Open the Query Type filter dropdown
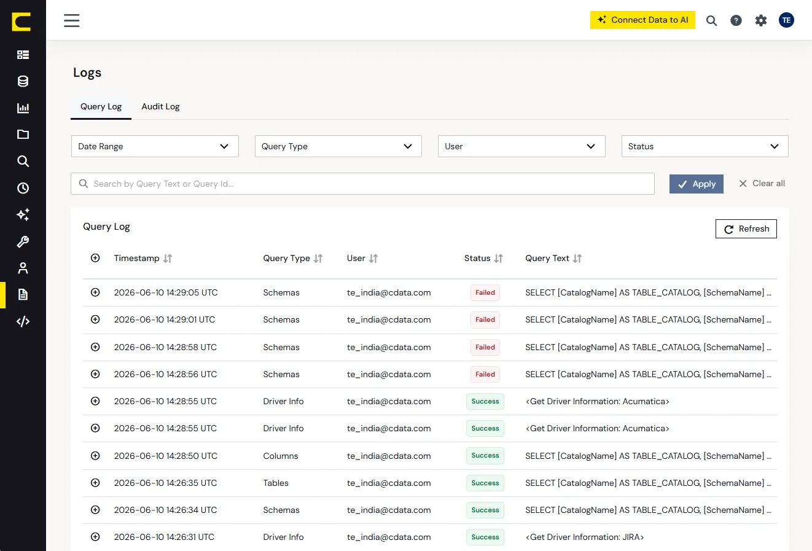This screenshot has height=551, width=812. point(338,146)
